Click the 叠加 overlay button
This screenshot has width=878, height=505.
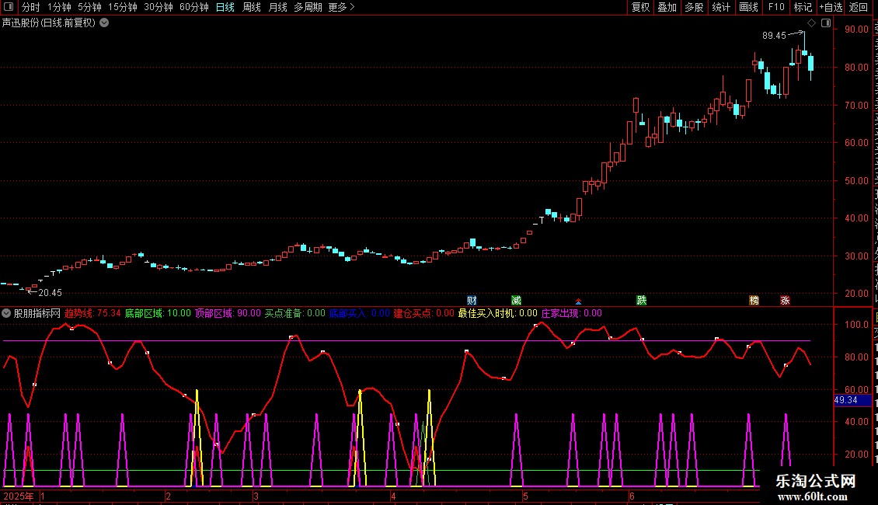click(667, 7)
